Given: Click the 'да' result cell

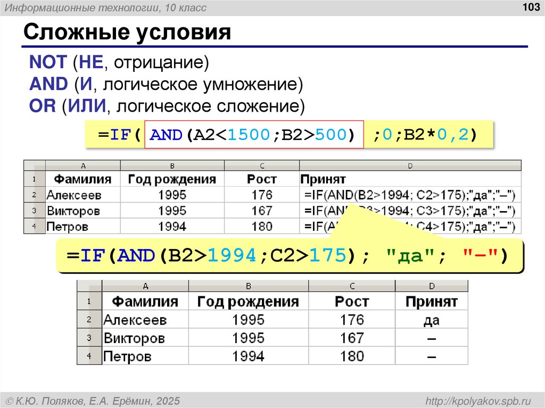Looking at the screenshot, I should (x=432, y=319).
